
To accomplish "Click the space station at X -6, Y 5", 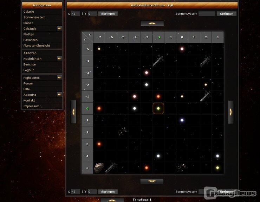I will tap(111, 168).
